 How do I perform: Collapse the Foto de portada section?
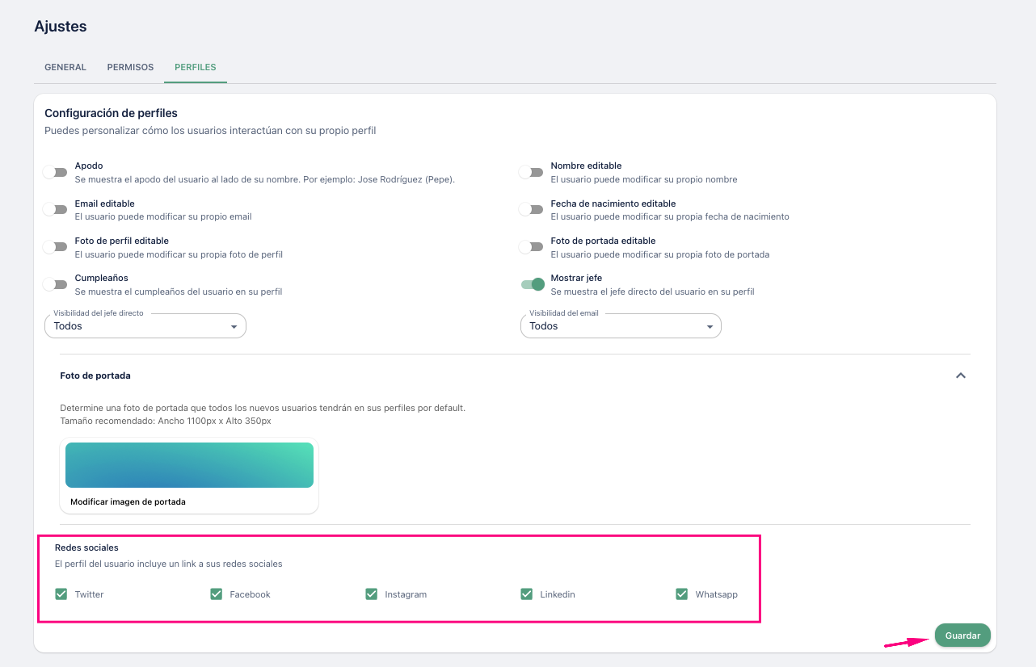point(961,375)
